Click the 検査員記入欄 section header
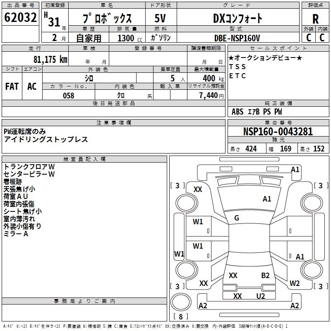The image size is (331, 331). coord(84,159)
